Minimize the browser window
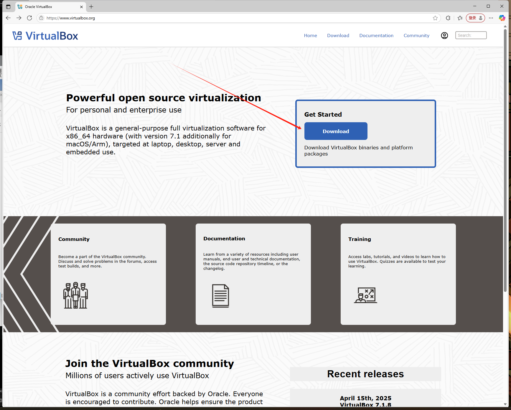The image size is (511, 410). coord(475,6)
